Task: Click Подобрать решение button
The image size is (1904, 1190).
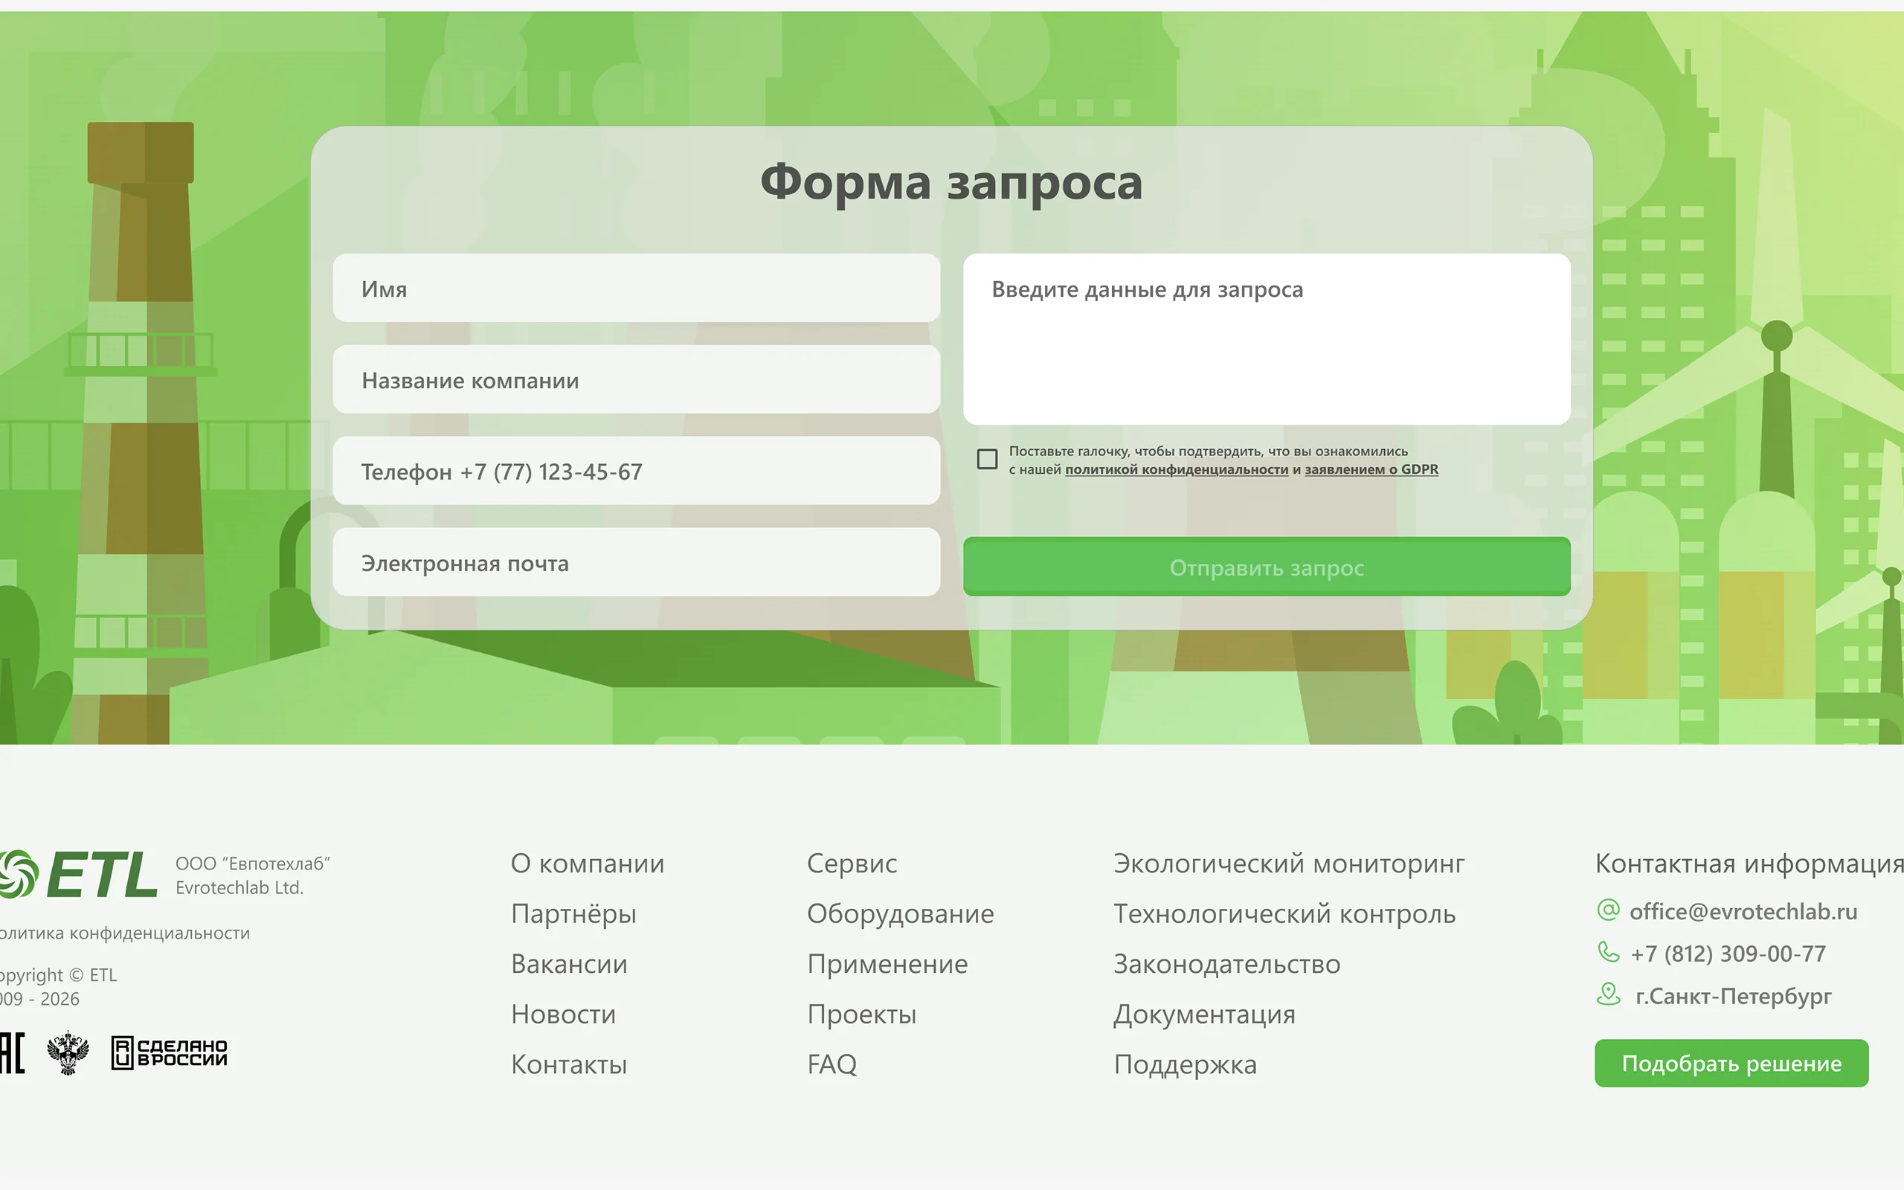Action: [x=1731, y=1064]
